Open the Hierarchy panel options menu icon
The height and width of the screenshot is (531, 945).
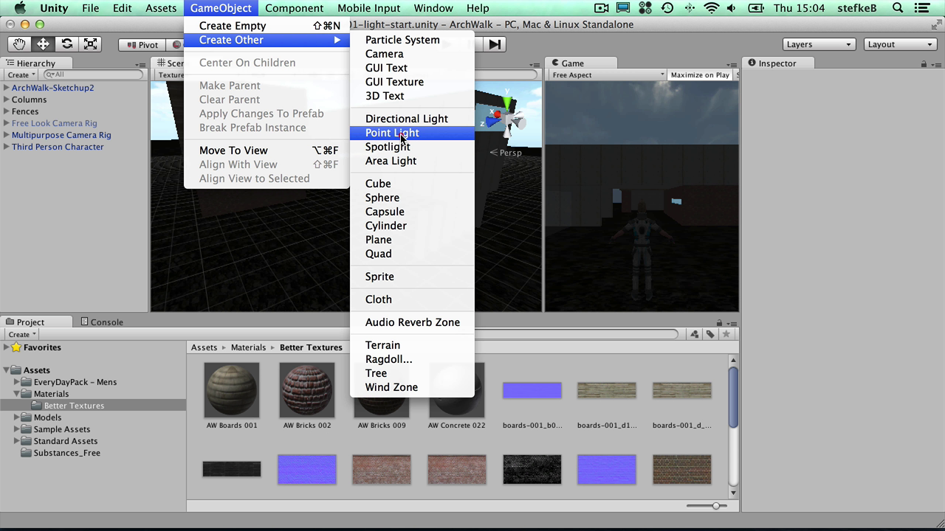[x=140, y=64]
